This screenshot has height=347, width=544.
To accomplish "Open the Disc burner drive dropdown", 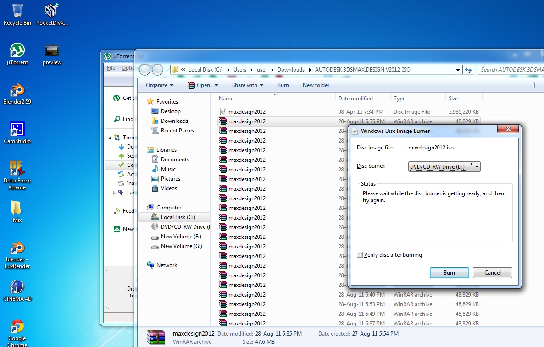I will pyautogui.click(x=477, y=167).
